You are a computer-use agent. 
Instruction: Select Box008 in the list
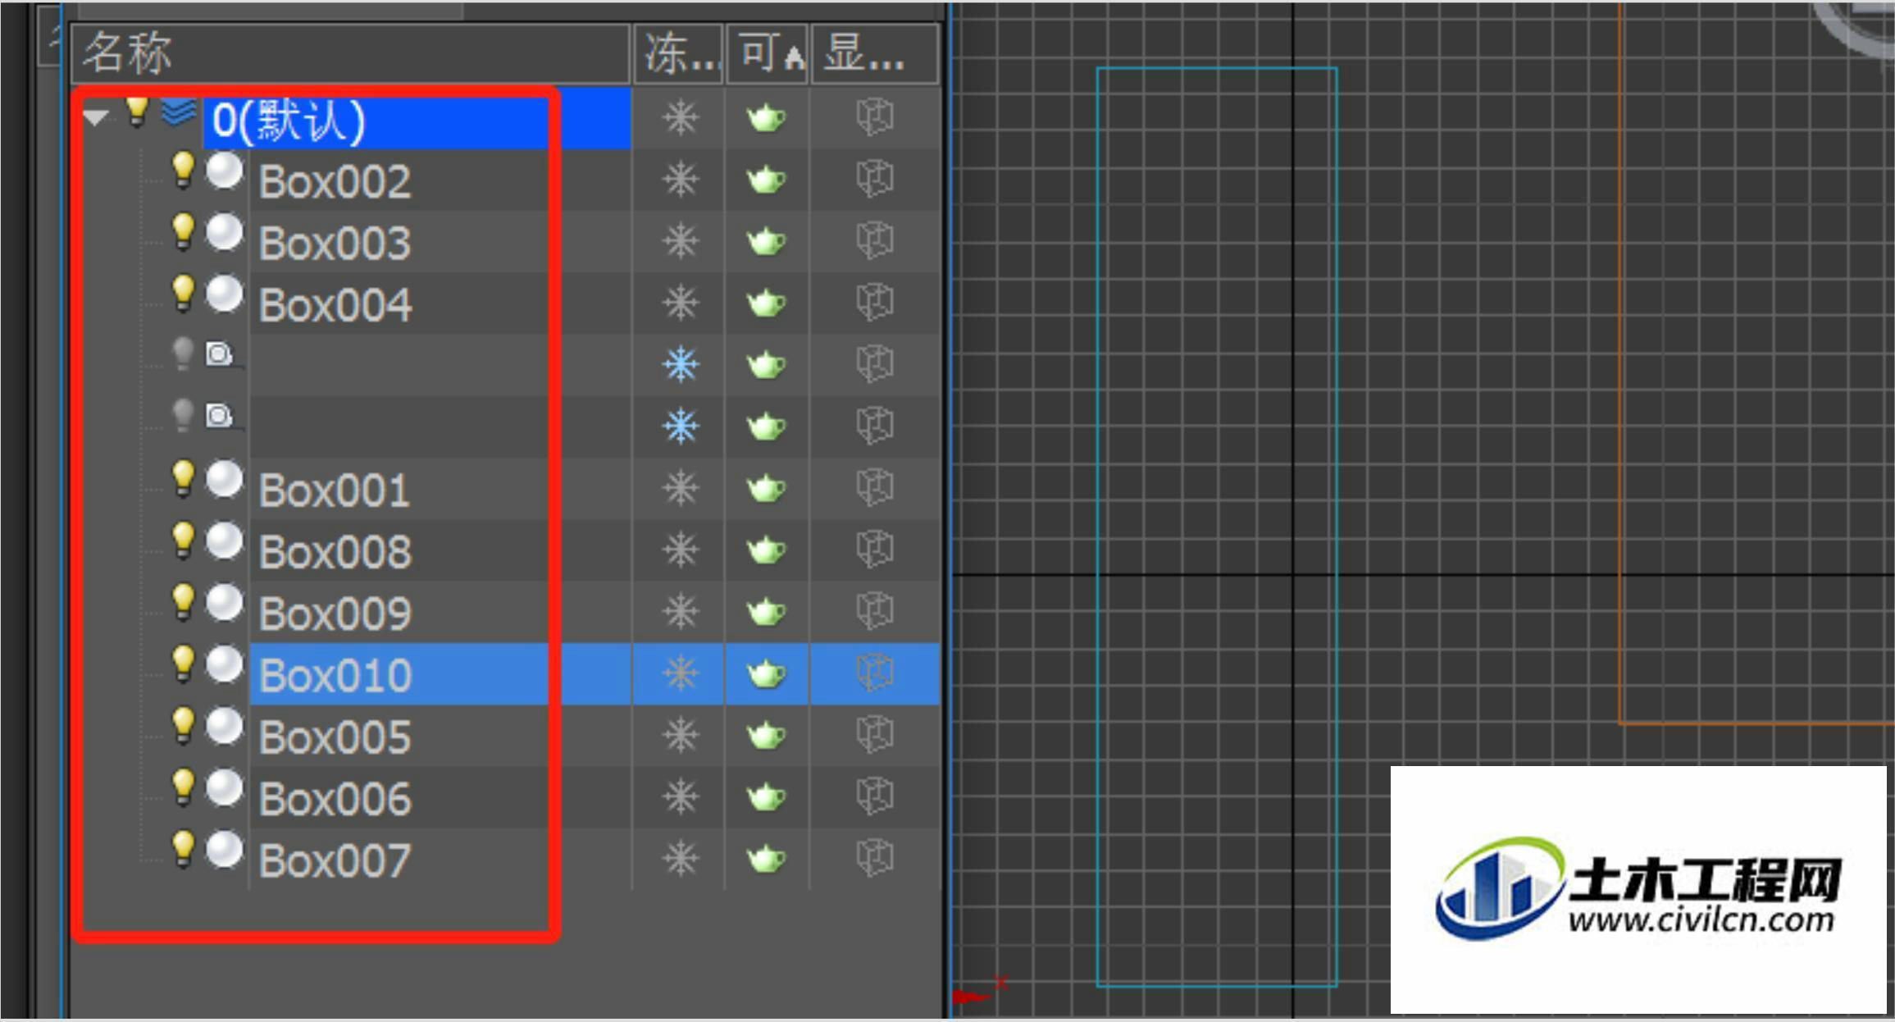335,552
